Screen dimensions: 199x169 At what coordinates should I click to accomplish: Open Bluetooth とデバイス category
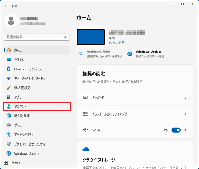click(x=37, y=69)
